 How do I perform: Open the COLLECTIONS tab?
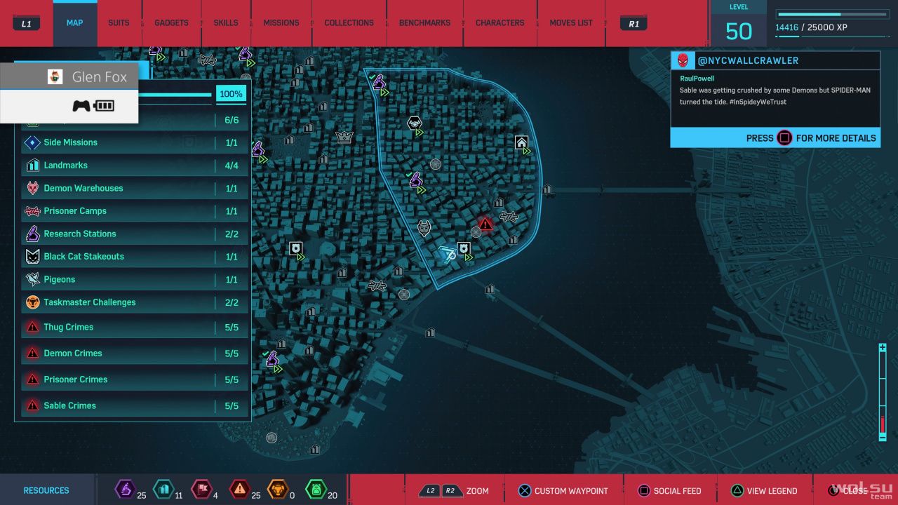pos(349,23)
